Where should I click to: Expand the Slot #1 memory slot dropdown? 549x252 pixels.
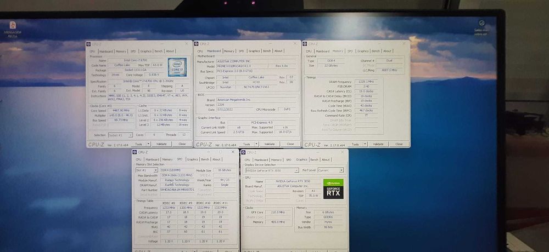(155, 170)
